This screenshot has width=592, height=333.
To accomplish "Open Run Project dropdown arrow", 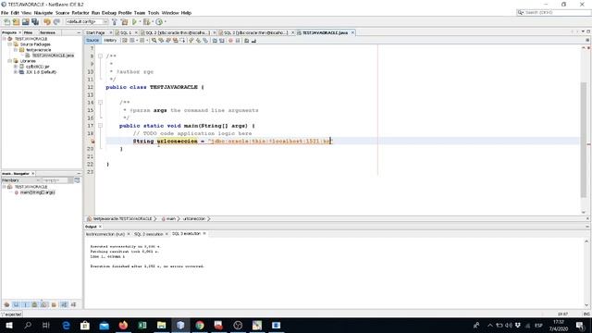I will coord(140,22).
